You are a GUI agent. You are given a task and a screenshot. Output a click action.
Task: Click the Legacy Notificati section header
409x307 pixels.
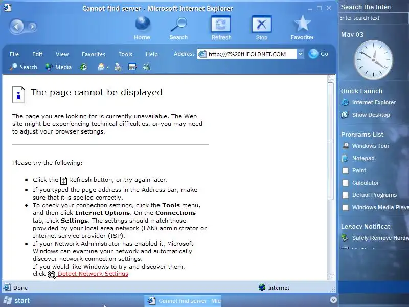coord(366,226)
